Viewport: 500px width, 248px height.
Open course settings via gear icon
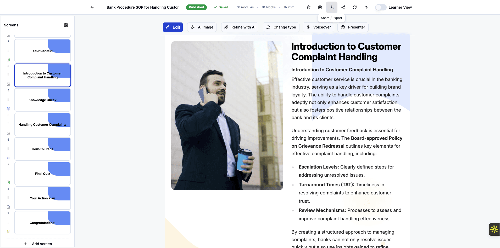point(308,7)
